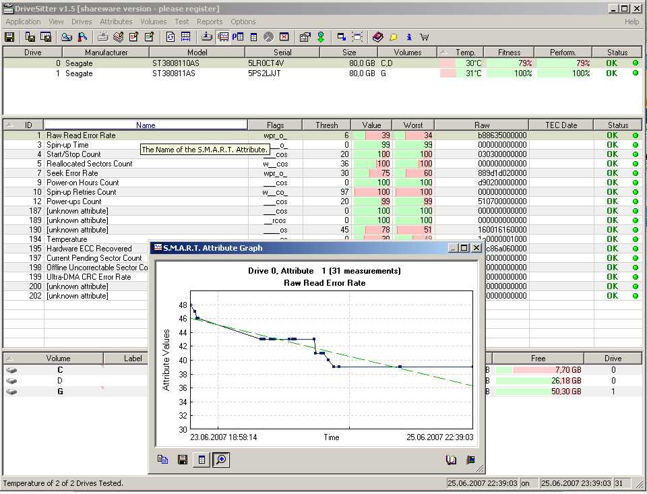Open the Volumes menu
This screenshot has height=494, width=647.
153,22
